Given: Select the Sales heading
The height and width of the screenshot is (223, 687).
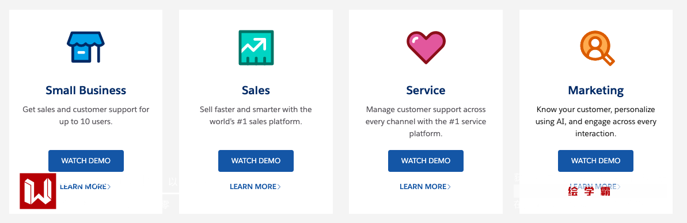Looking at the screenshot, I should [x=256, y=90].
